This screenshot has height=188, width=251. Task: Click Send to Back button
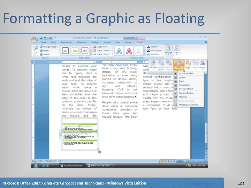pos(169,65)
